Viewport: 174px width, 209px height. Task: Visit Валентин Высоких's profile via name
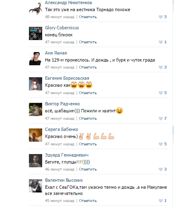click(64, 180)
